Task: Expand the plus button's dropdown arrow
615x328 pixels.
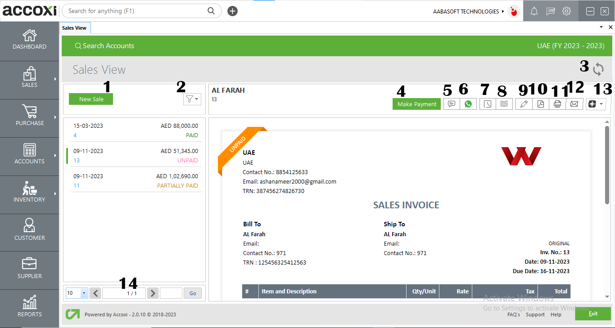Action: click(601, 104)
